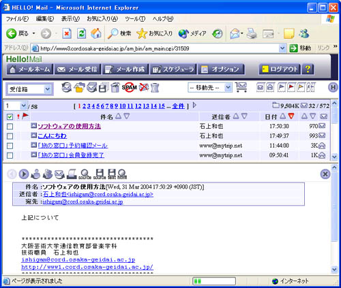Image resolution: width=341 pixels, height=288 pixels.
Task: Click the preview pane vertical scrollbar thumb
Action: pyautogui.click(x=334, y=206)
